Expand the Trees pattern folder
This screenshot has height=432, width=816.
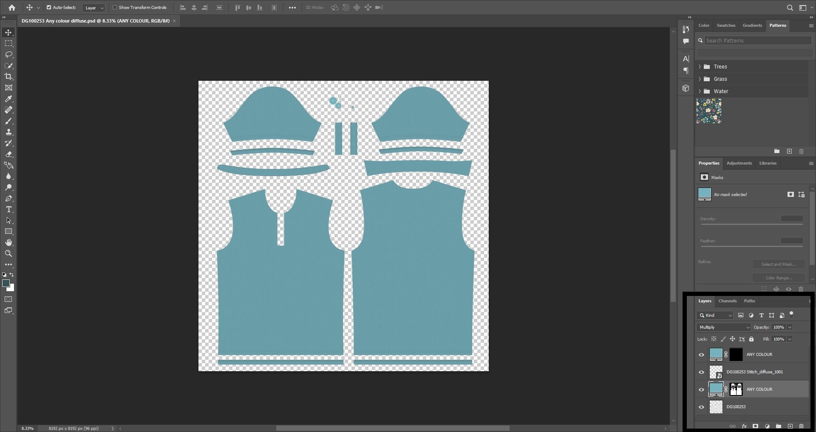pyautogui.click(x=700, y=67)
